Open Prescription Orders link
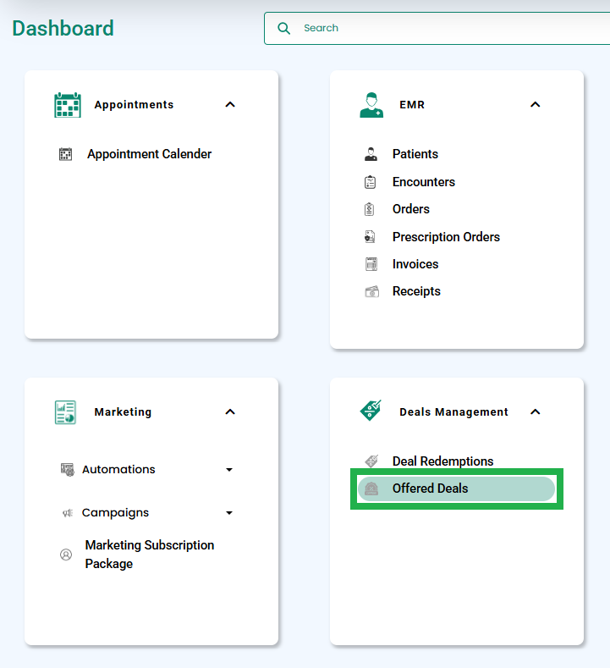The height and width of the screenshot is (668, 610). (446, 237)
